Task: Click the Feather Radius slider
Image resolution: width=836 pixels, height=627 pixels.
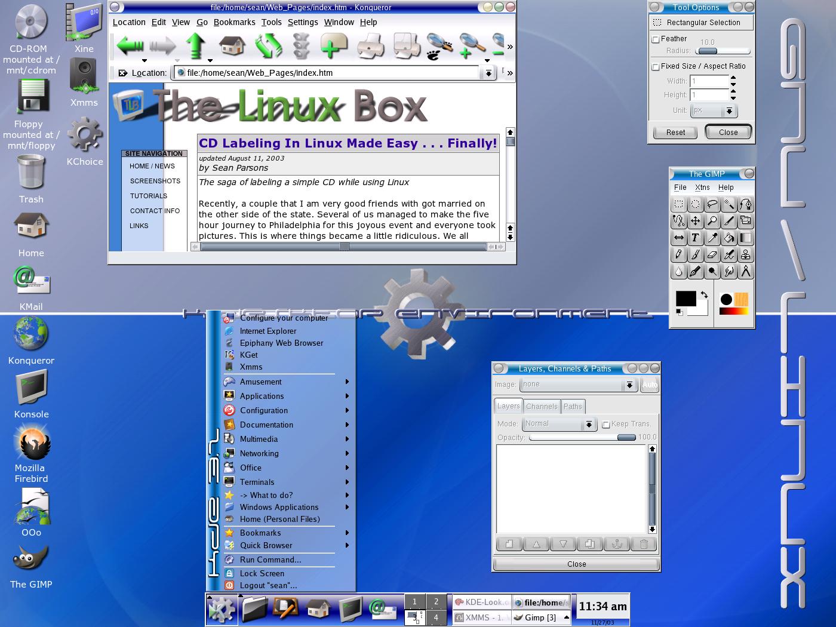Action: pyautogui.click(x=723, y=51)
